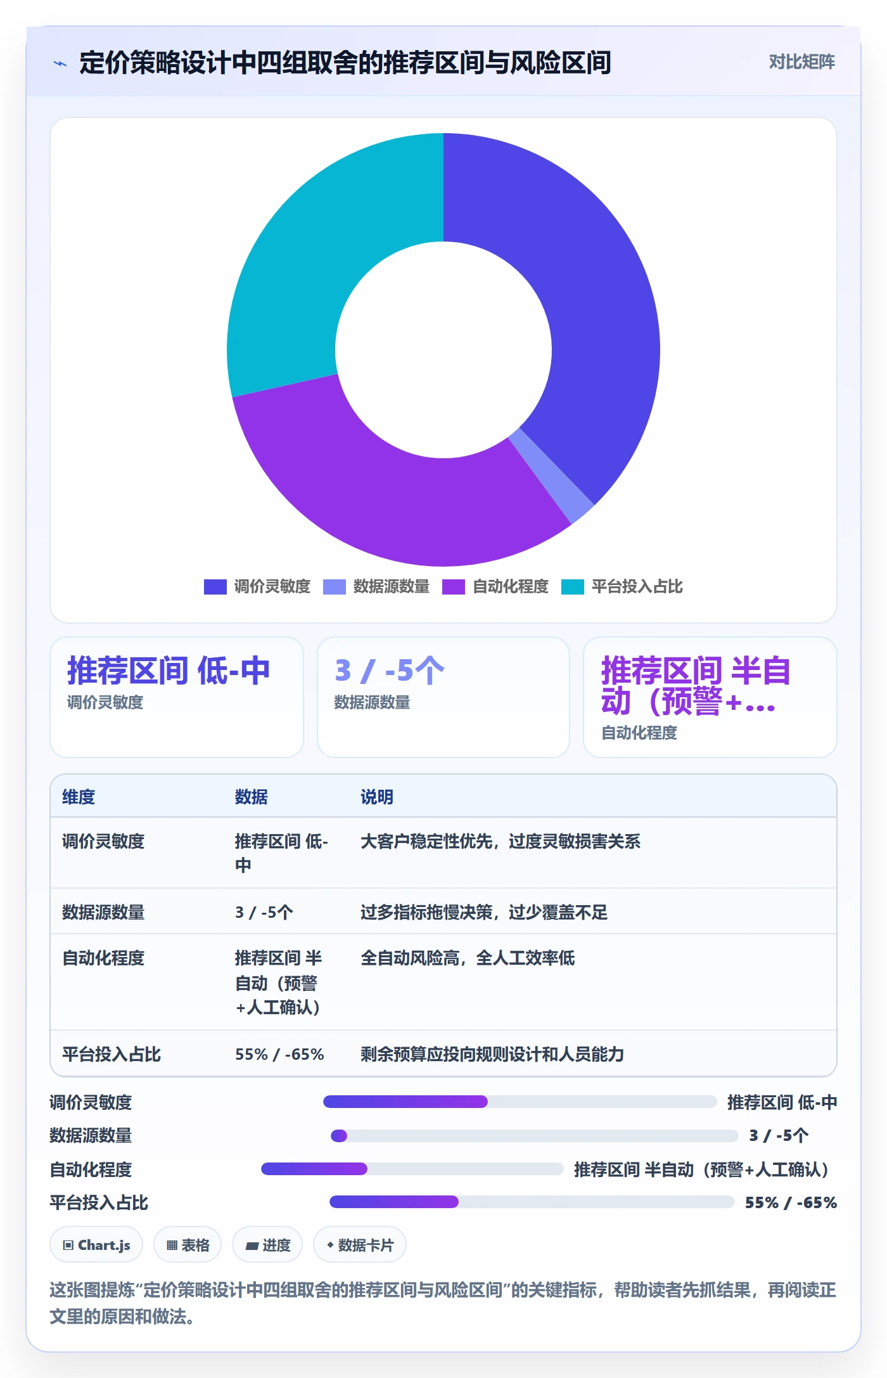This screenshot has height=1378, width=887.
Task: Click the table cell 55% / -65%
Action: pos(279,1054)
